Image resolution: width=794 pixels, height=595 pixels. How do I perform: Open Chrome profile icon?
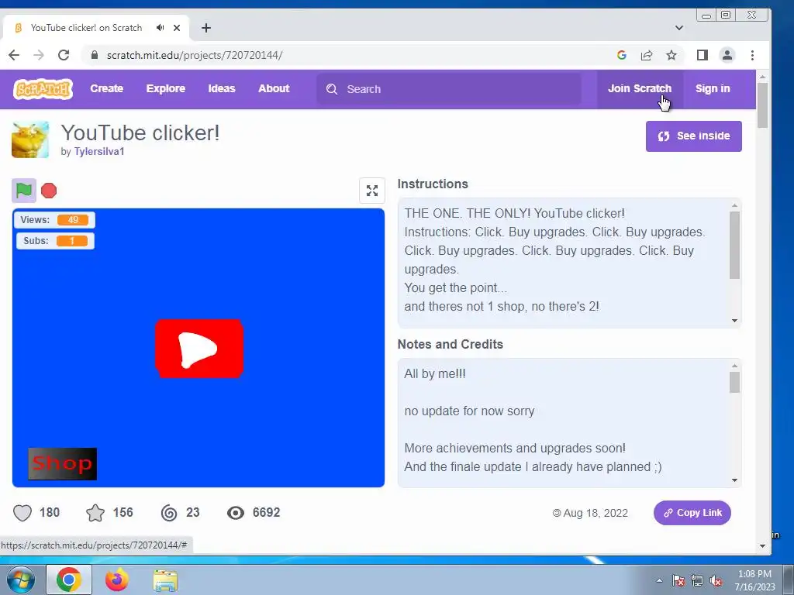(727, 55)
